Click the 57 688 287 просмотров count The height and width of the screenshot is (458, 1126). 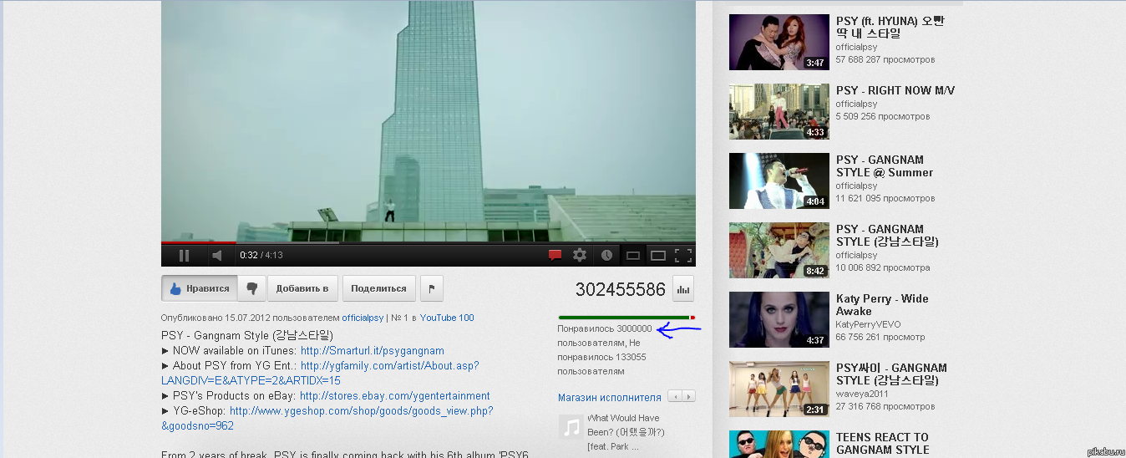[885, 60]
